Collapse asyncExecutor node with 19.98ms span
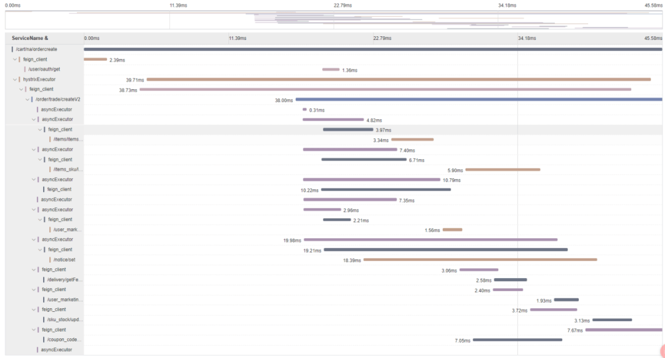The width and height of the screenshot is (665, 358). (x=34, y=239)
